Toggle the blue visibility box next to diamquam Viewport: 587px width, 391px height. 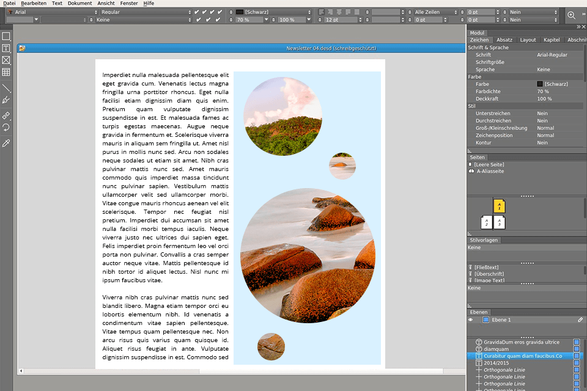pyautogui.click(x=577, y=348)
